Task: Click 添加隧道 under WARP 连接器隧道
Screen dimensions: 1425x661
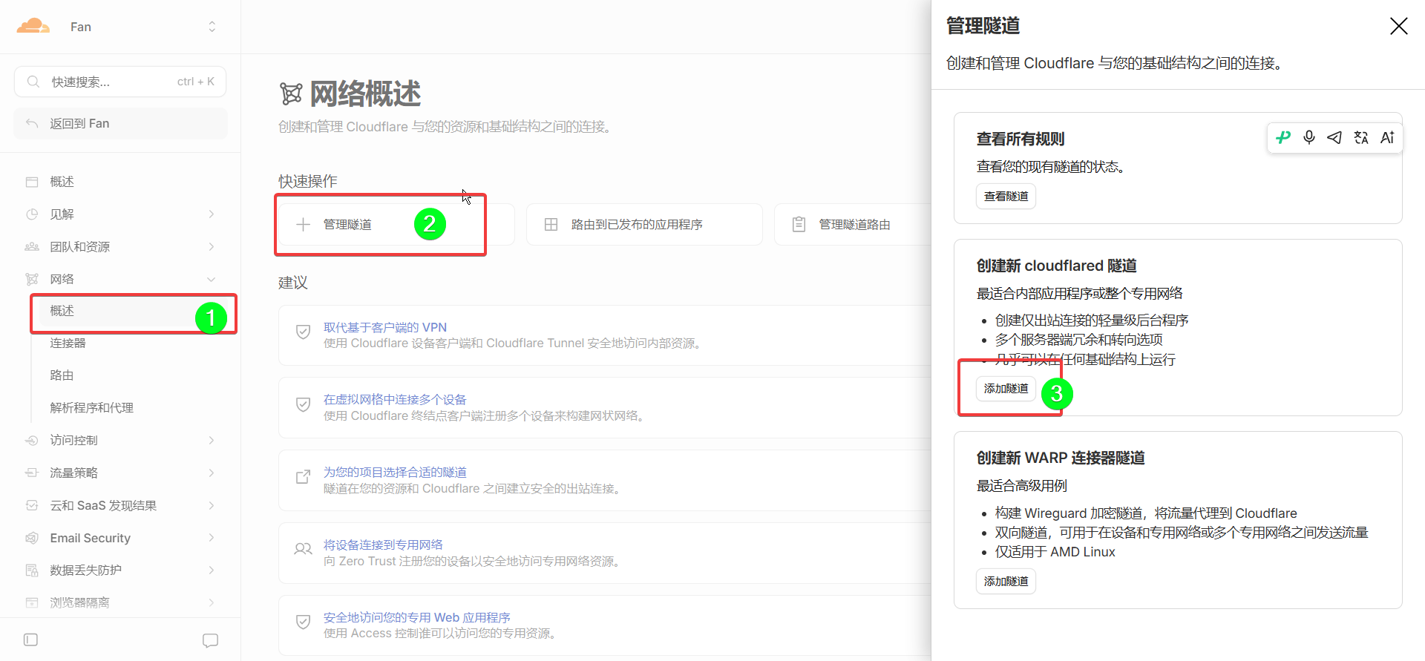Action: pyautogui.click(x=1006, y=582)
